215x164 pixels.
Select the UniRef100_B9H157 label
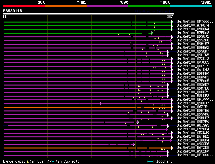(x=193, y=44)
